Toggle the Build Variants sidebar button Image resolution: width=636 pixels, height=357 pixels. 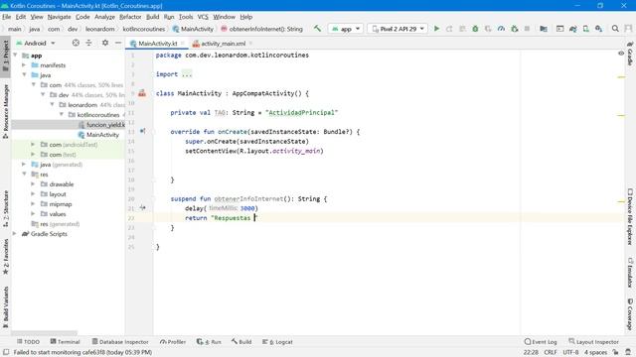pyautogui.click(x=5, y=307)
